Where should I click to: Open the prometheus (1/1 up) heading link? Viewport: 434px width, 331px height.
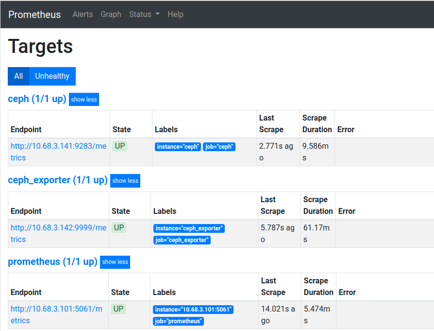(x=52, y=261)
